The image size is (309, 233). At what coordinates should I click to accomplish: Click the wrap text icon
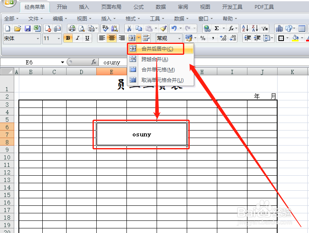tap(146, 38)
